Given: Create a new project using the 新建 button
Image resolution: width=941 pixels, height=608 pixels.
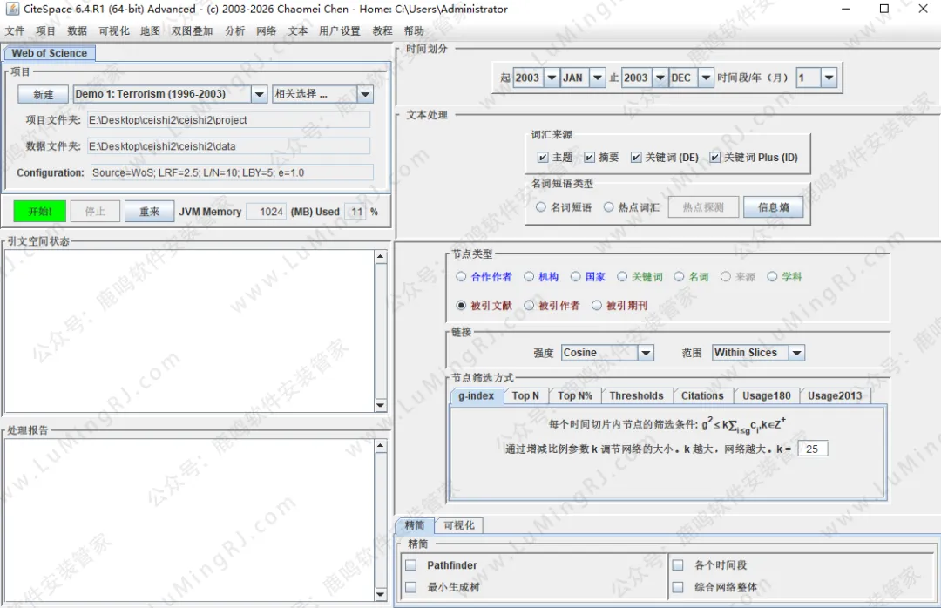Looking at the screenshot, I should pos(42,93).
